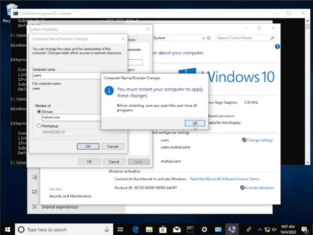Viewport: 313px width, 235px height.
Task: Launch Microsoft Store from the taskbar
Action: 163,229
